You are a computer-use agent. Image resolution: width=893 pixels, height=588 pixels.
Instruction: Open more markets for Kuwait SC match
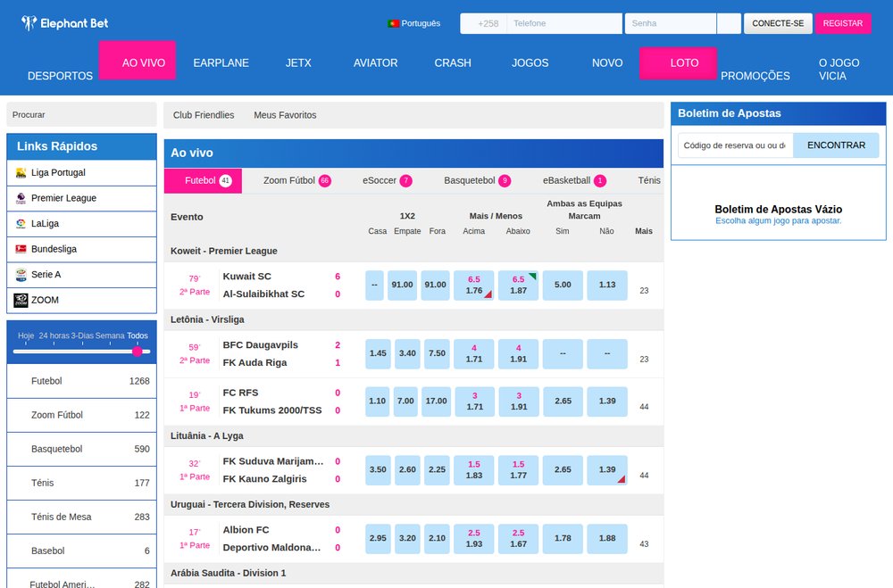tap(644, 290)
